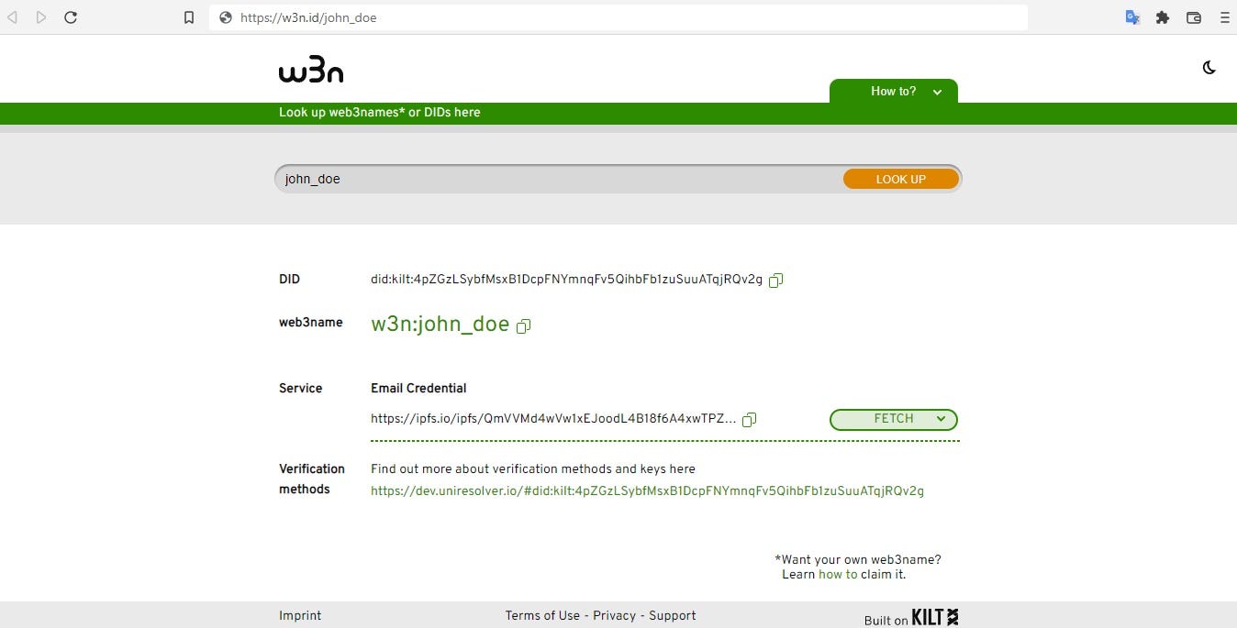The image size is (1237, 628).
Task: Copy the DID to clipboard
Action: tap(775, 281)
